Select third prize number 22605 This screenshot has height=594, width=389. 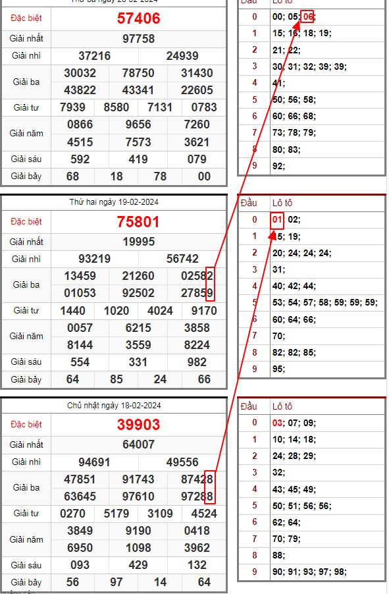tap(197, 90)
